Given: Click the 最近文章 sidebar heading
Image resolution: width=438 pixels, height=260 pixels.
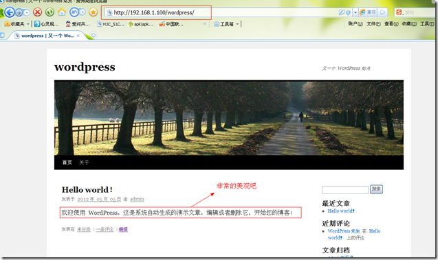Looking at the screenshot, I should pos(336,203).
